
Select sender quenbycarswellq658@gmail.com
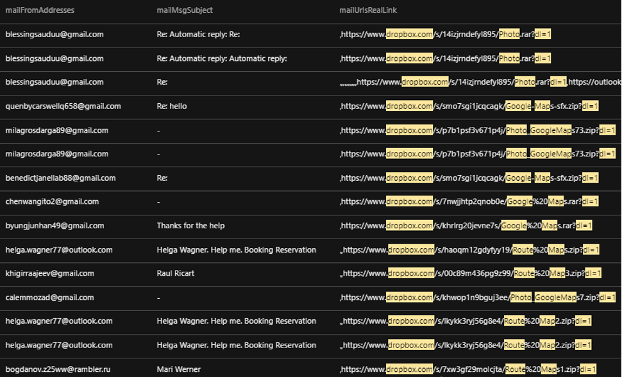pyautogui.click(x=63, y=106)
